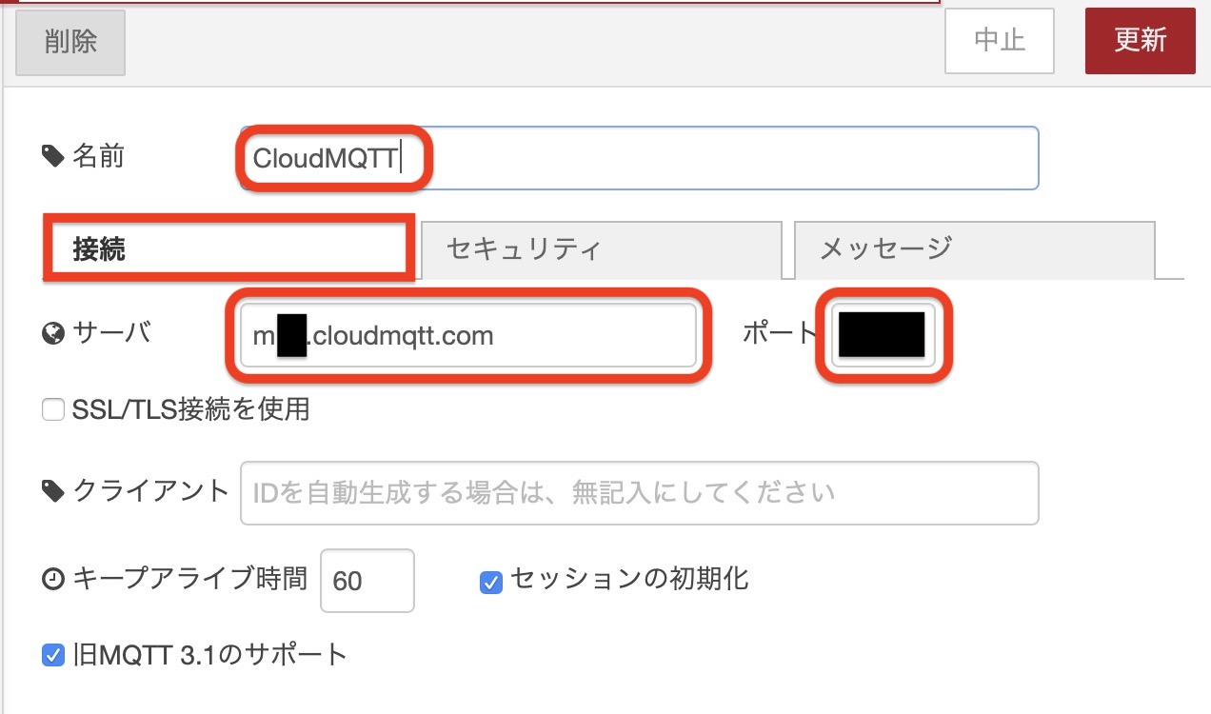Click the 旧MQTT 3.1のサポート label text
Image resolution: width=1211 pixels, height=714 pixels.
209,655
